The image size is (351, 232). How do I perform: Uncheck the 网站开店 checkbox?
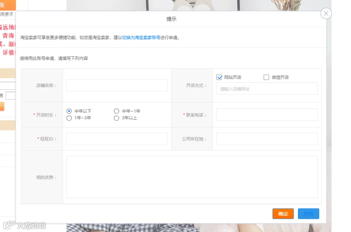click(219, 77)
